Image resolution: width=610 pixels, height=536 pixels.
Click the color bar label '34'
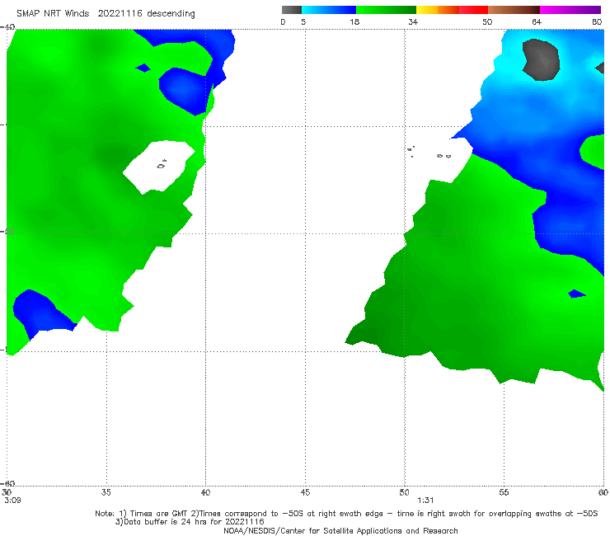413,22
